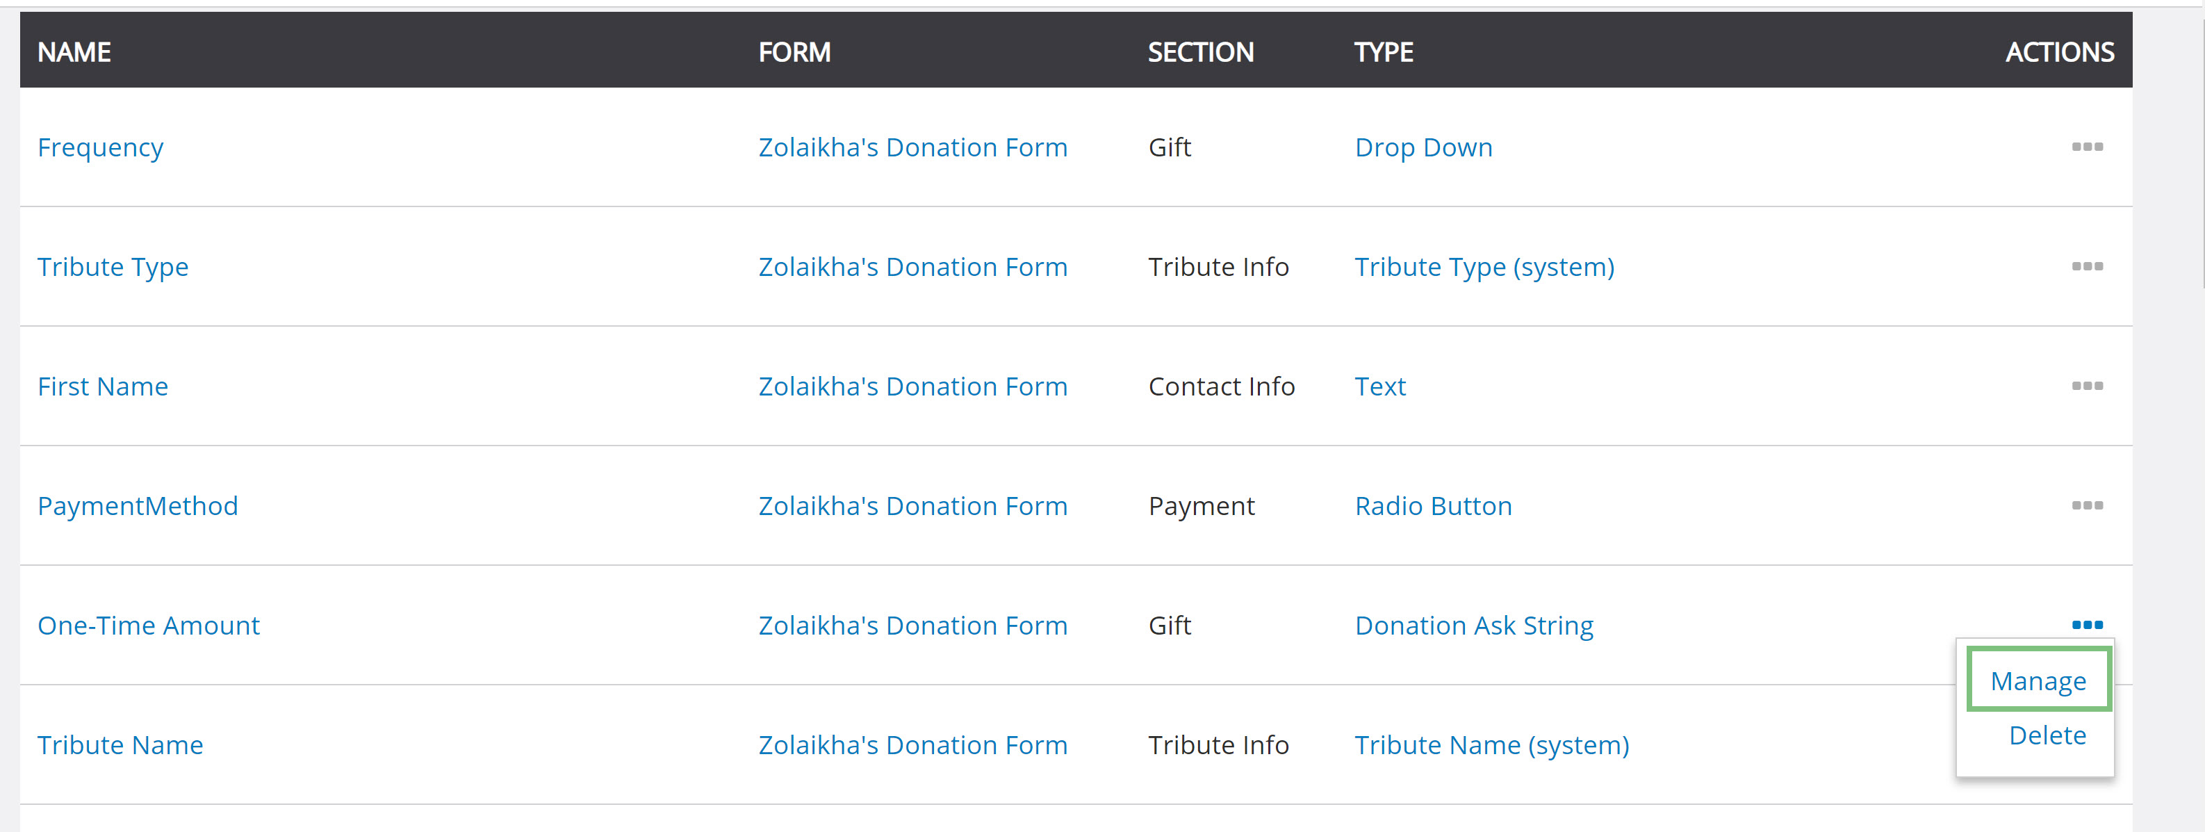Image resolution: width=2205 pixels, height=832 pixels.
Task: Open Zolaikha's Donation Form in Frequency row
Action: point(912,147)
